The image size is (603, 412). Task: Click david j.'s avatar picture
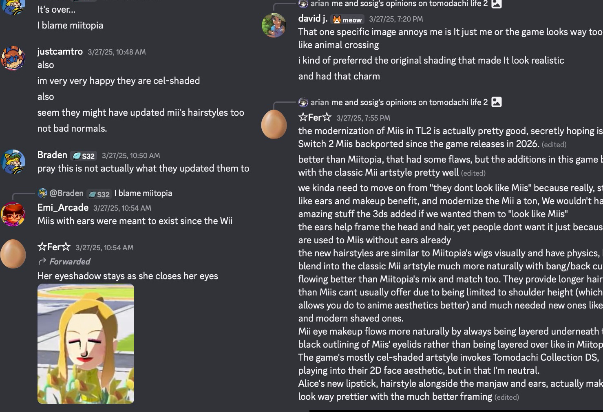pos(274,25)
